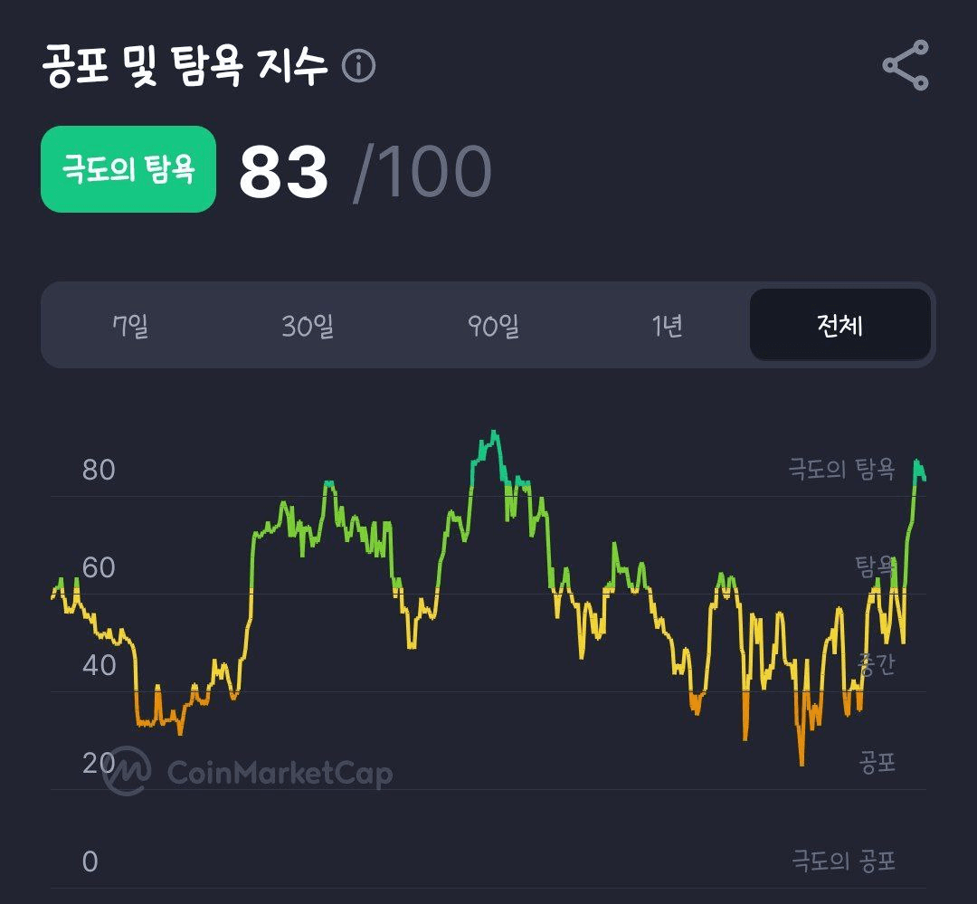Click the green 극도의 탐욕 badge
This screenshot has height=904, width=977.
[x=128, y=169]
